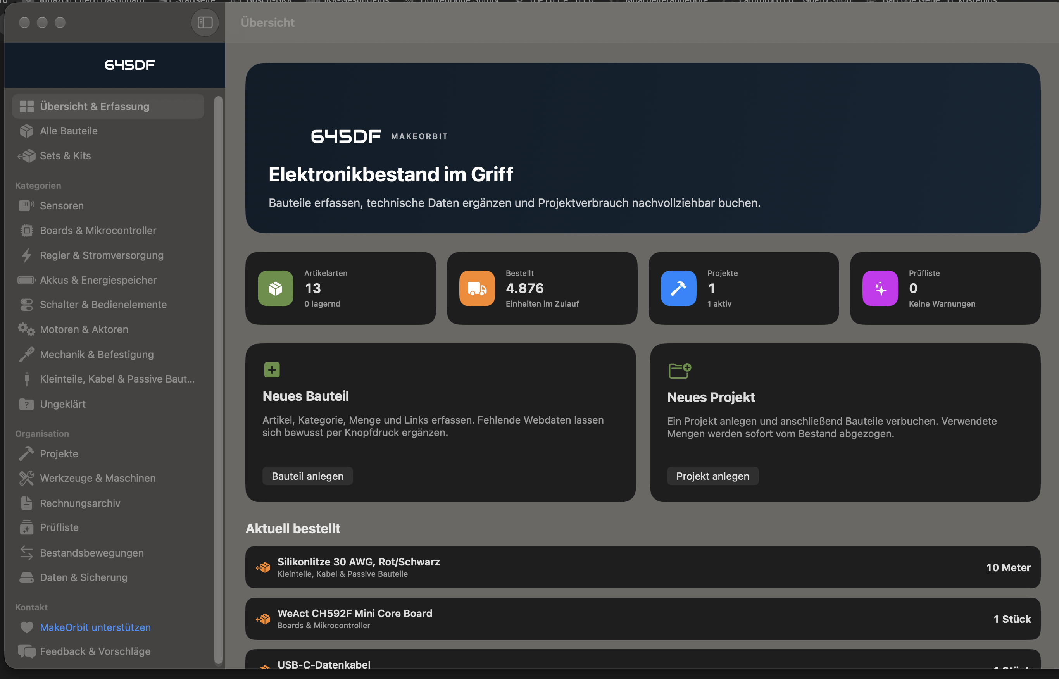
Task: Open the USB-C-Datenkabel order row
Action: (x=643, y=659)
